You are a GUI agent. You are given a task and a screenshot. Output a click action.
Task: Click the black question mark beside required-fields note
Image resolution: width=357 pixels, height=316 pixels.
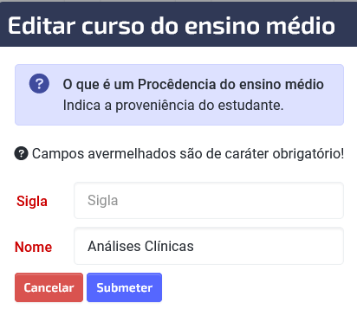pyautogui.click(x=21, y=153)
